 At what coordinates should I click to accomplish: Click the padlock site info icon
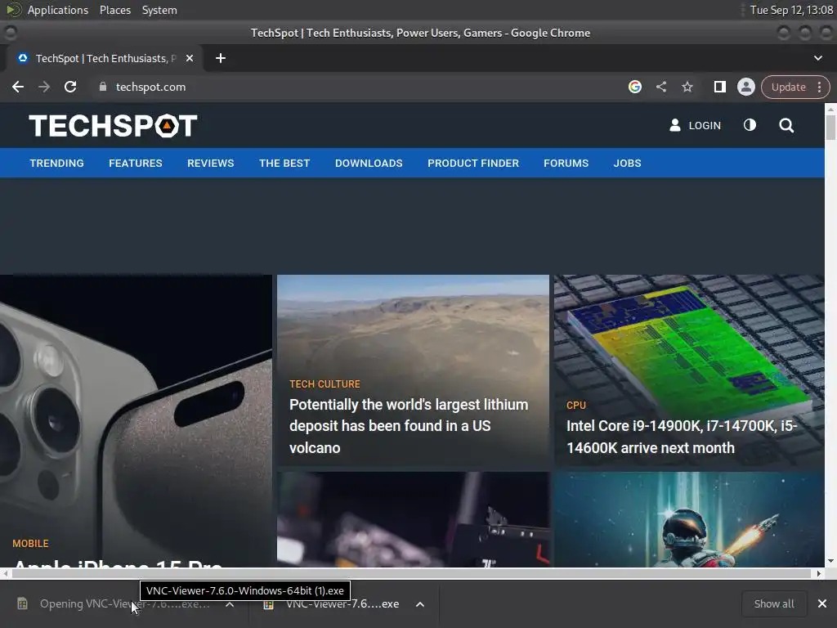tap(102, 87)
